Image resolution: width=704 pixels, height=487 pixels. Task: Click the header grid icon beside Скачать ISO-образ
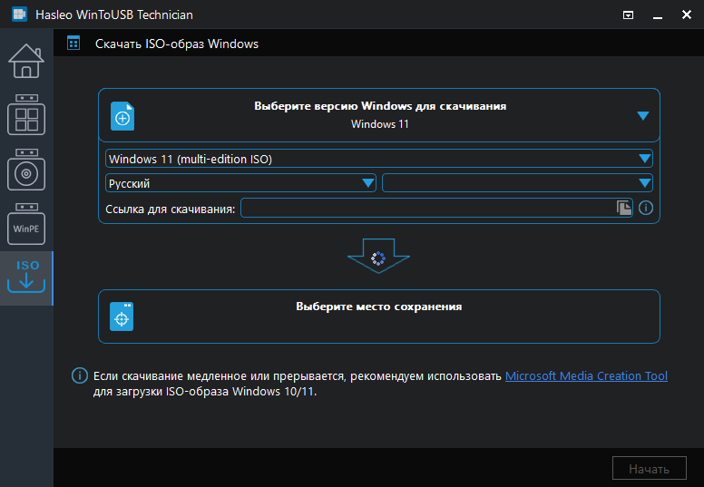pyautogui.click(x=73, y=44)
